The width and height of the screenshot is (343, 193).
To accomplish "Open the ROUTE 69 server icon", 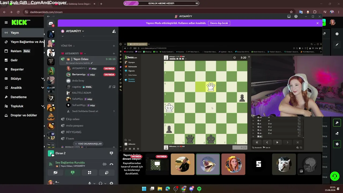I will point(51,62).
